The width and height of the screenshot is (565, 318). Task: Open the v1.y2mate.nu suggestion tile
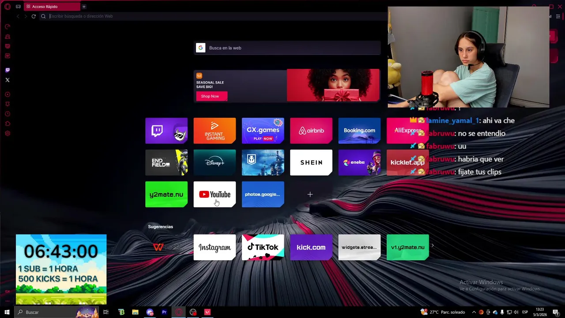pyautogui.click(x=407, y=247)
